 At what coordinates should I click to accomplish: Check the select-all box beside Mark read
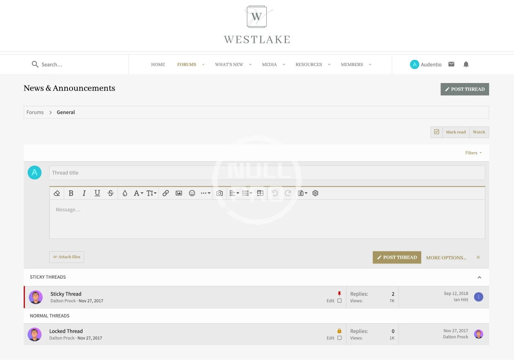436,132
